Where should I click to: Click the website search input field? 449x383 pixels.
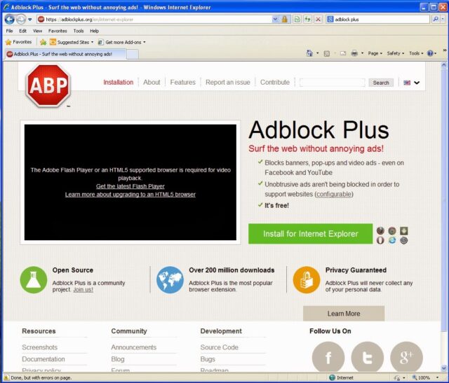(x=332, y=83)
